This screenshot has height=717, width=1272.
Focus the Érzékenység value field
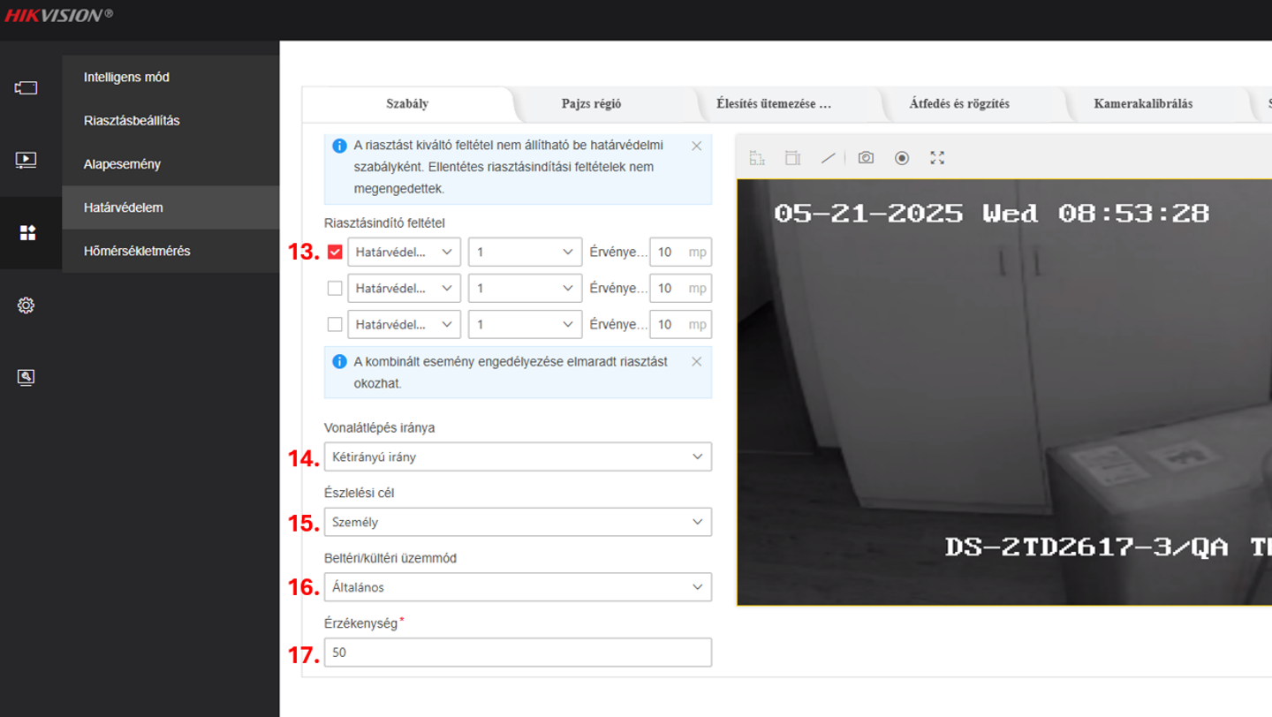coord(518,653)
